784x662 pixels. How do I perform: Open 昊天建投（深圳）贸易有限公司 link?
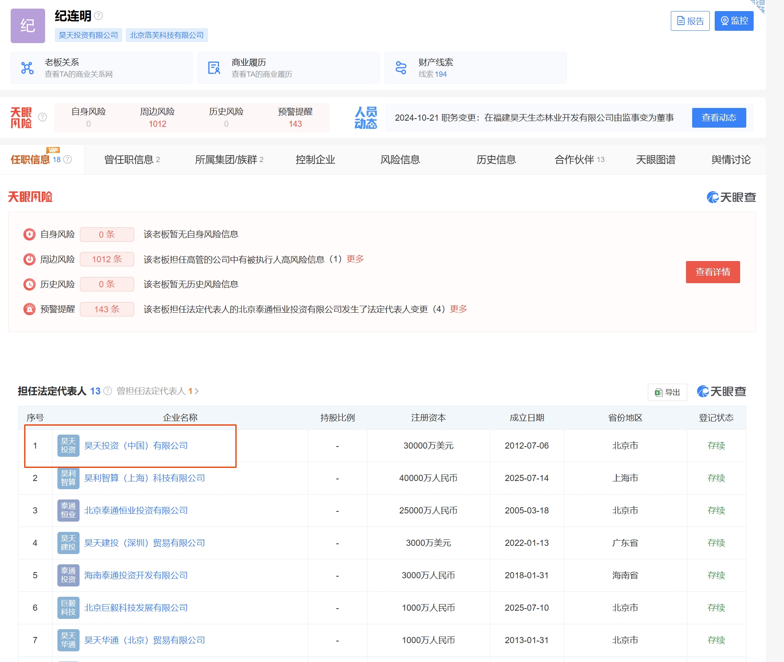click(145, 543)
